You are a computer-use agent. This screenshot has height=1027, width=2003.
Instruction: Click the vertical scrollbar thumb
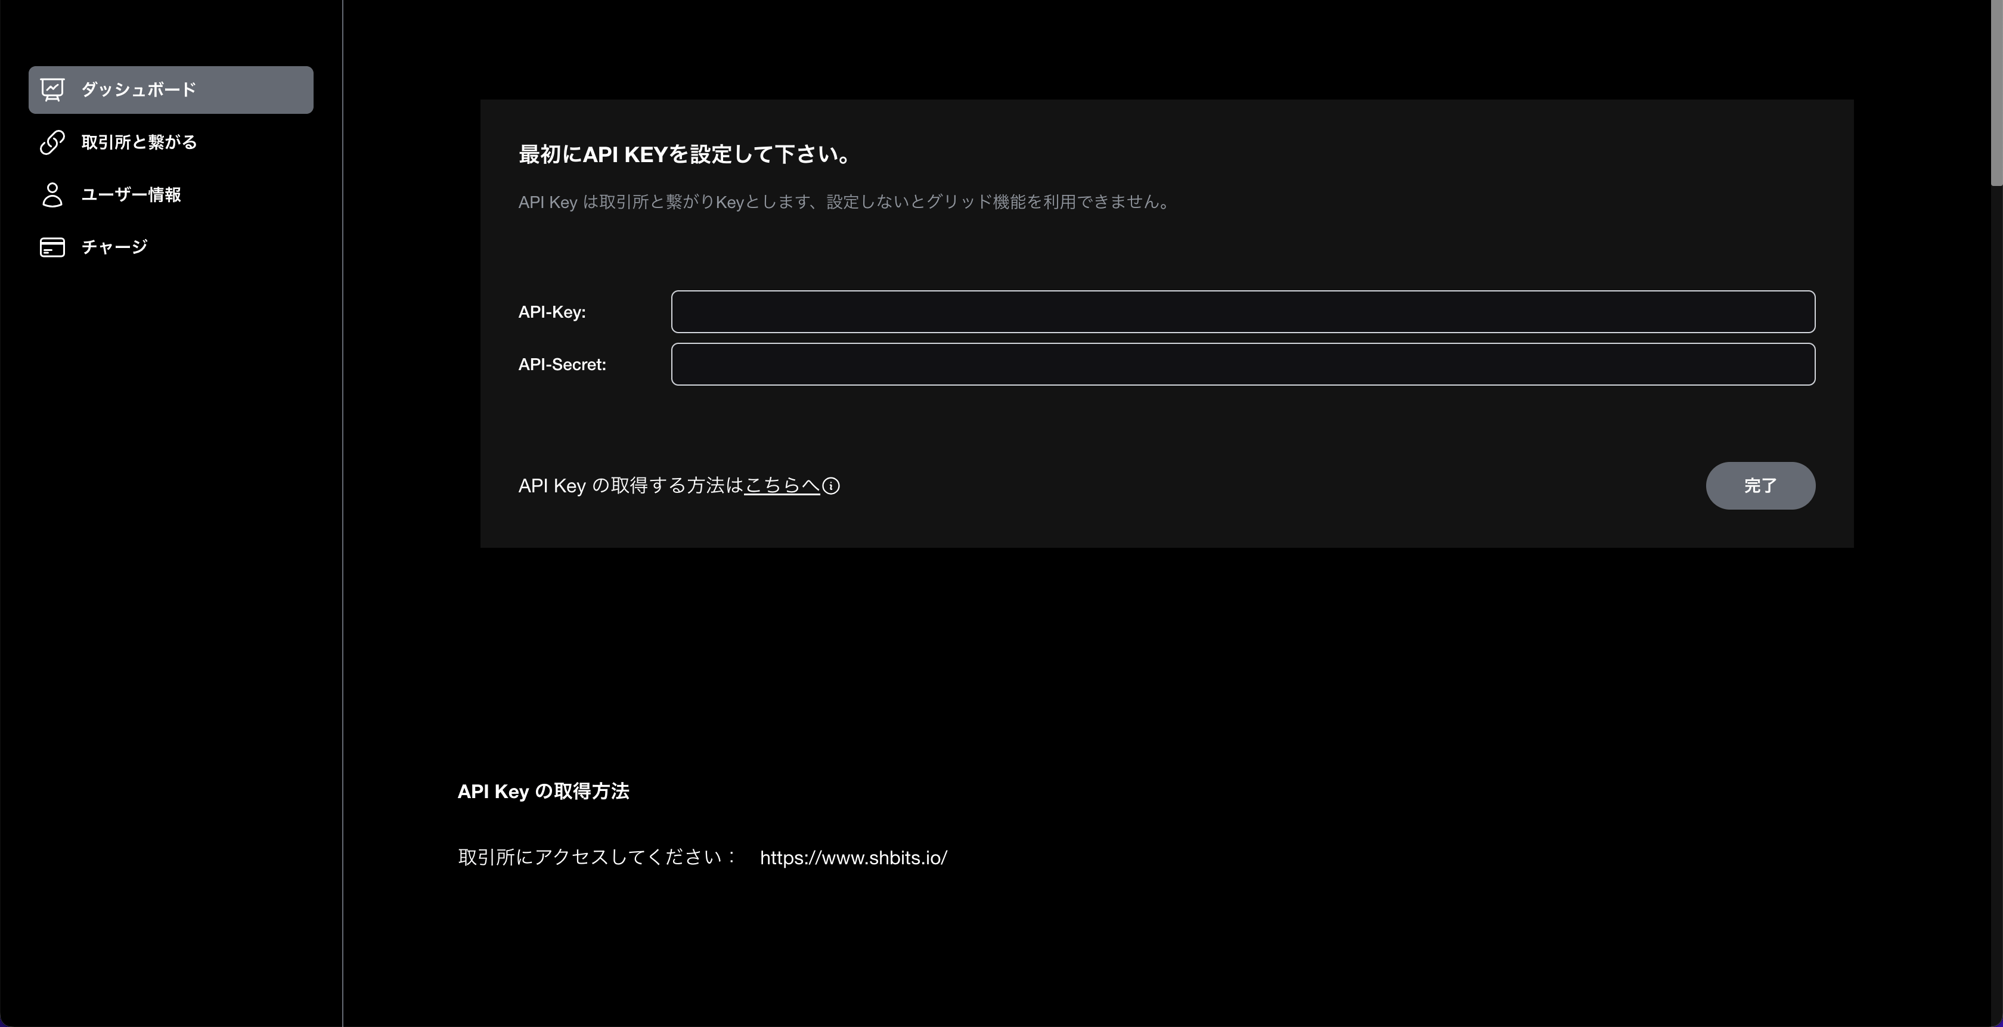[x=1996, y=94]
